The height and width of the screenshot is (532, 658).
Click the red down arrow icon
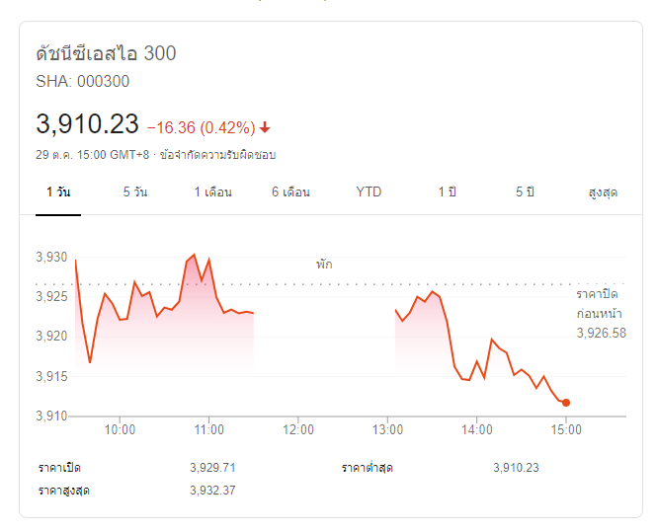(x=266, y=127)
